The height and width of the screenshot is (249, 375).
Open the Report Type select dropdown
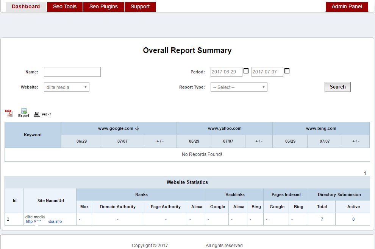click(x=239, y=87)
